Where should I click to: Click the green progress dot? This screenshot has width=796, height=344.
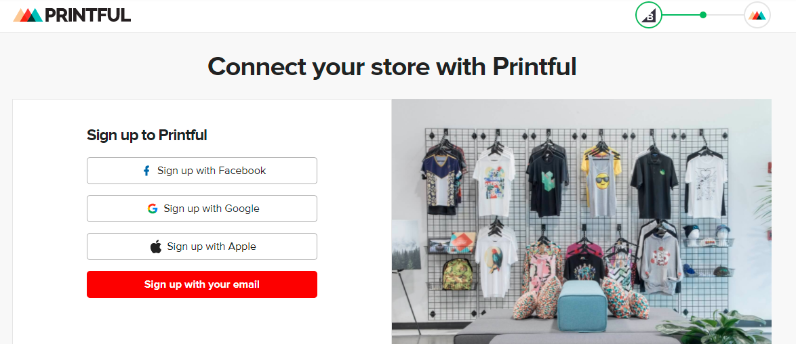pos(703,14)
